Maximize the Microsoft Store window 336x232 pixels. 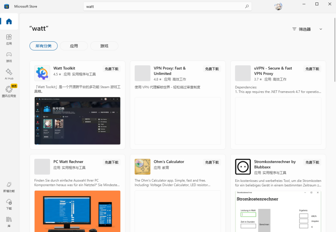(x=317, y=4)
